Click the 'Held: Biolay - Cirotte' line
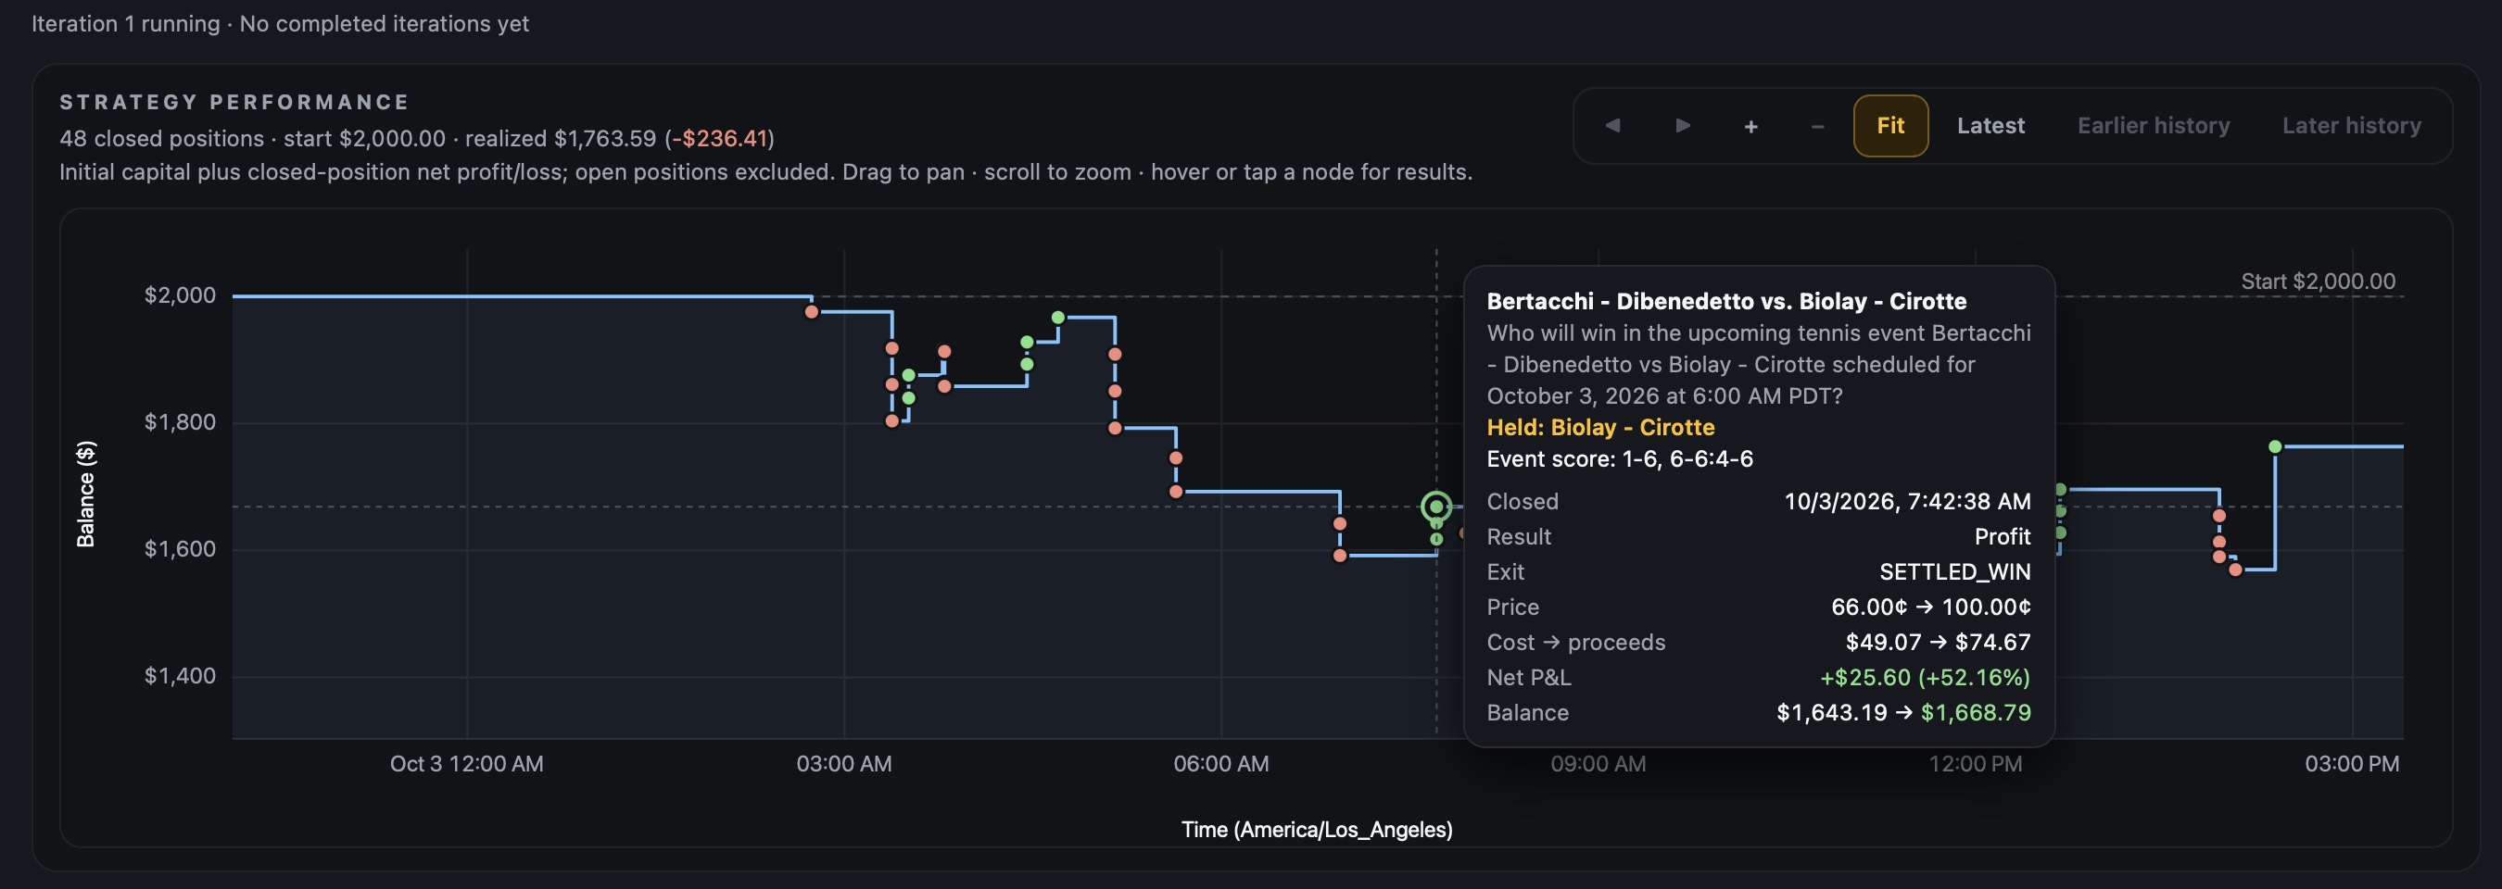Screen dimensions: 2502x889 point(1599,427)
